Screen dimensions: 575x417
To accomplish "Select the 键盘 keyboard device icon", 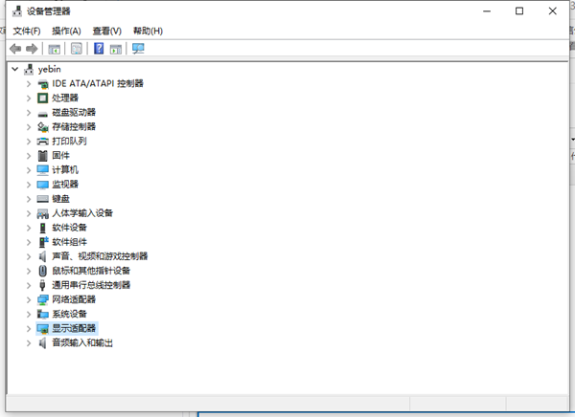I will click(42, 198).
